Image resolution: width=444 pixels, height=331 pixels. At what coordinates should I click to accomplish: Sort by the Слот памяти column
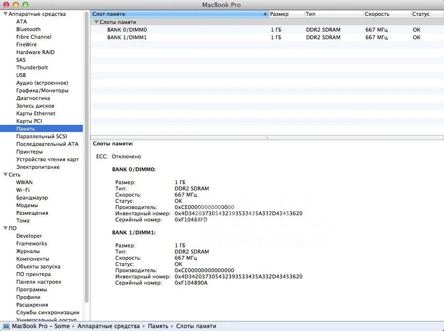click(180, 14)
